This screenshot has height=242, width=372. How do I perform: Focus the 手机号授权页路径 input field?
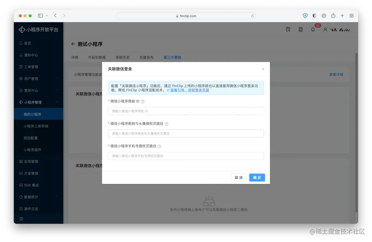pos(186,156)
